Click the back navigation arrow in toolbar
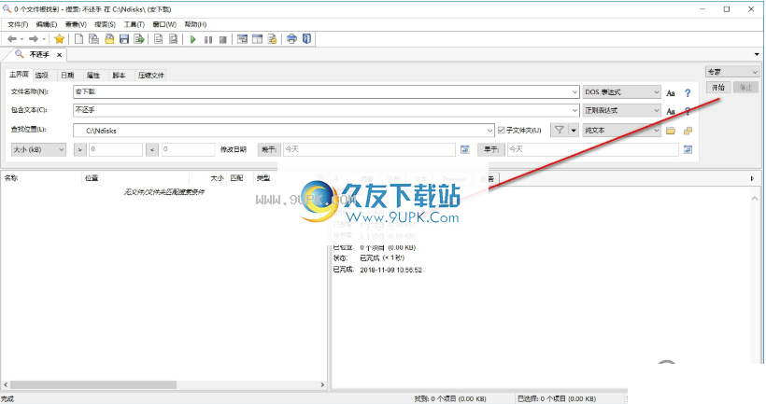766x404 pixels. 12,39
